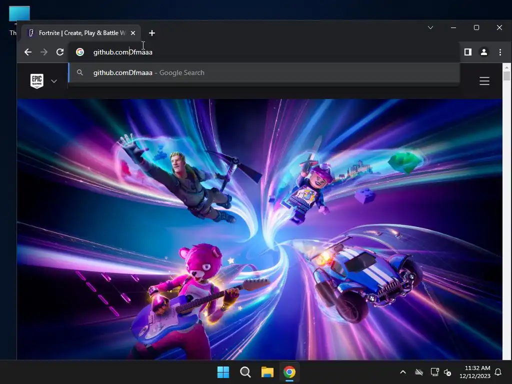The height and width of the screenshot is (384, 512).
Task: Show hidden system tray icons
Action: tap(403, 372)
